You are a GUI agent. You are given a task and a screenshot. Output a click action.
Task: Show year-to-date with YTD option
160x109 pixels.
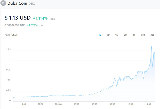(x=143, y=35)
